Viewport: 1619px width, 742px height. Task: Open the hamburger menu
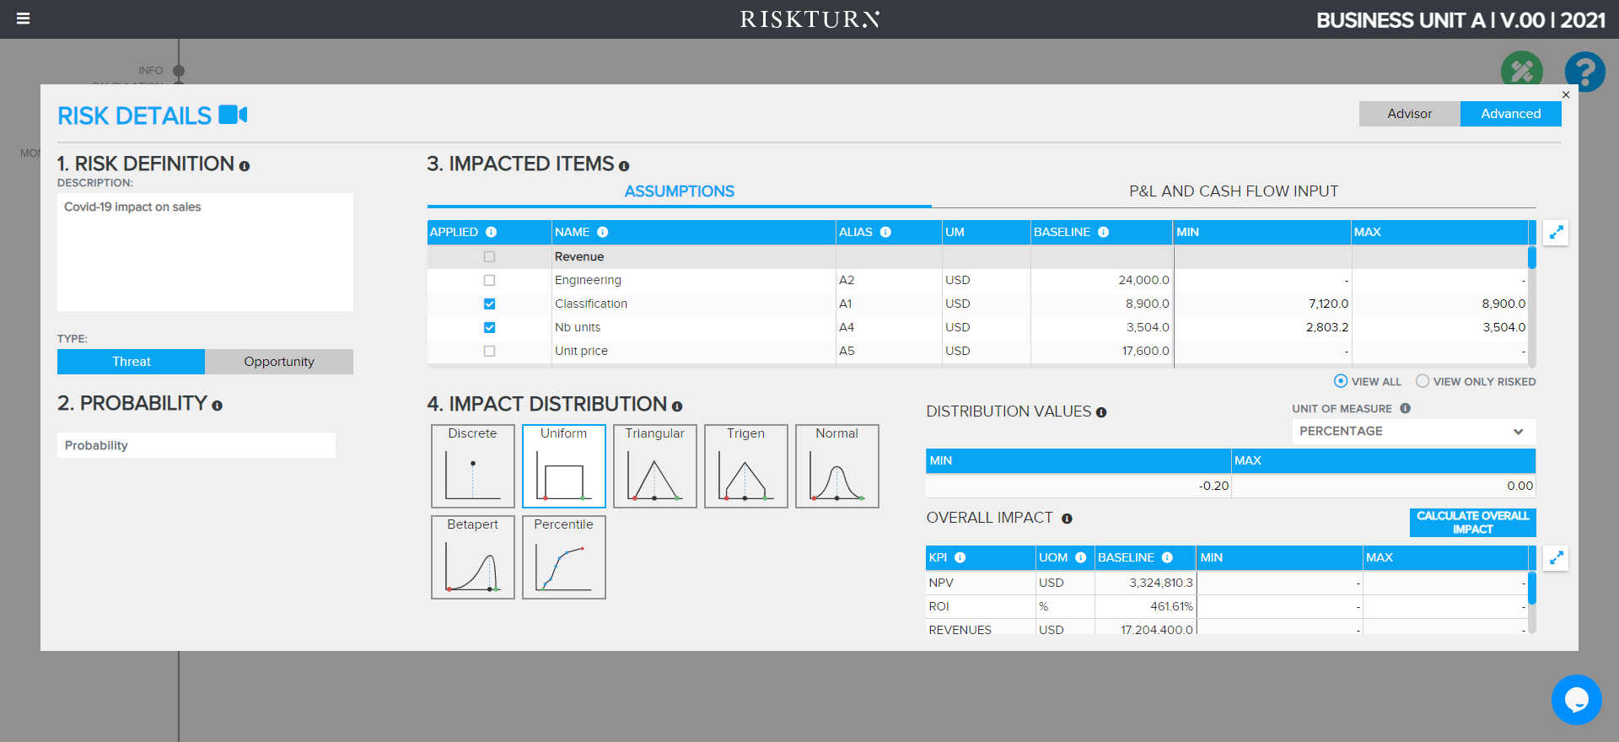[24, 19]
